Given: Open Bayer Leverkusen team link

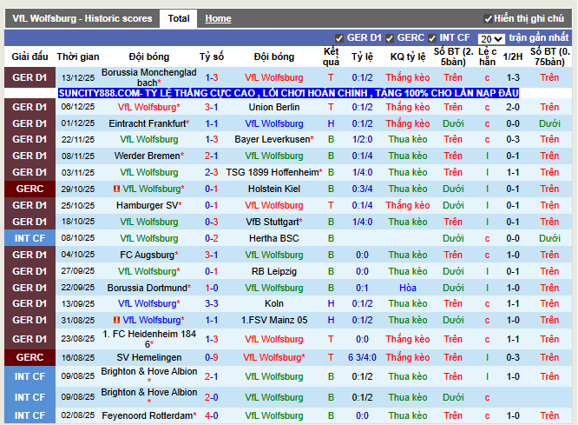Looking at the screenshot, I should click(x=273, y=139).
